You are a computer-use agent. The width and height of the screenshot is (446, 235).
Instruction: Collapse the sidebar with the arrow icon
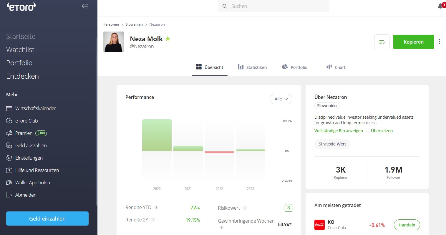click(85, 6)
